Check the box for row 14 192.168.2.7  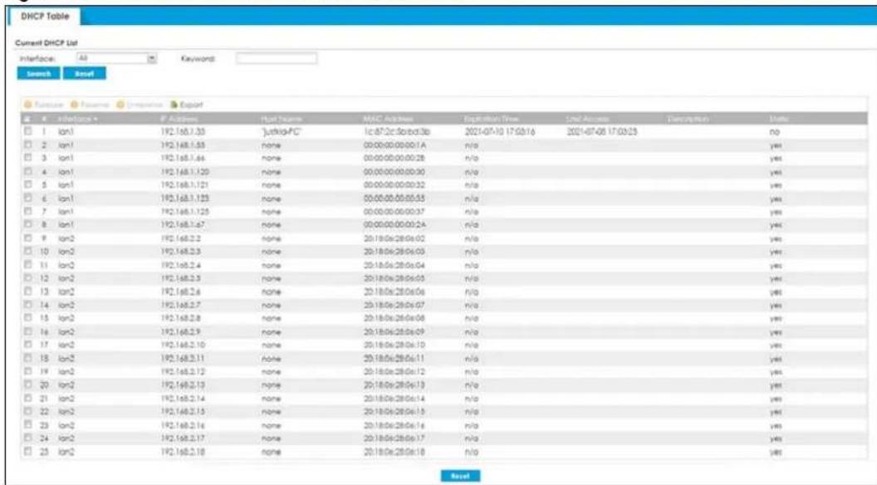click(x=28, y=305)
